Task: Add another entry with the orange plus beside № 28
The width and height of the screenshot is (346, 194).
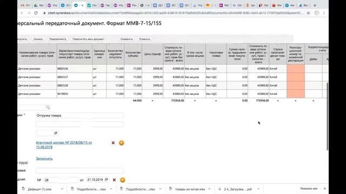Action: 123,180
